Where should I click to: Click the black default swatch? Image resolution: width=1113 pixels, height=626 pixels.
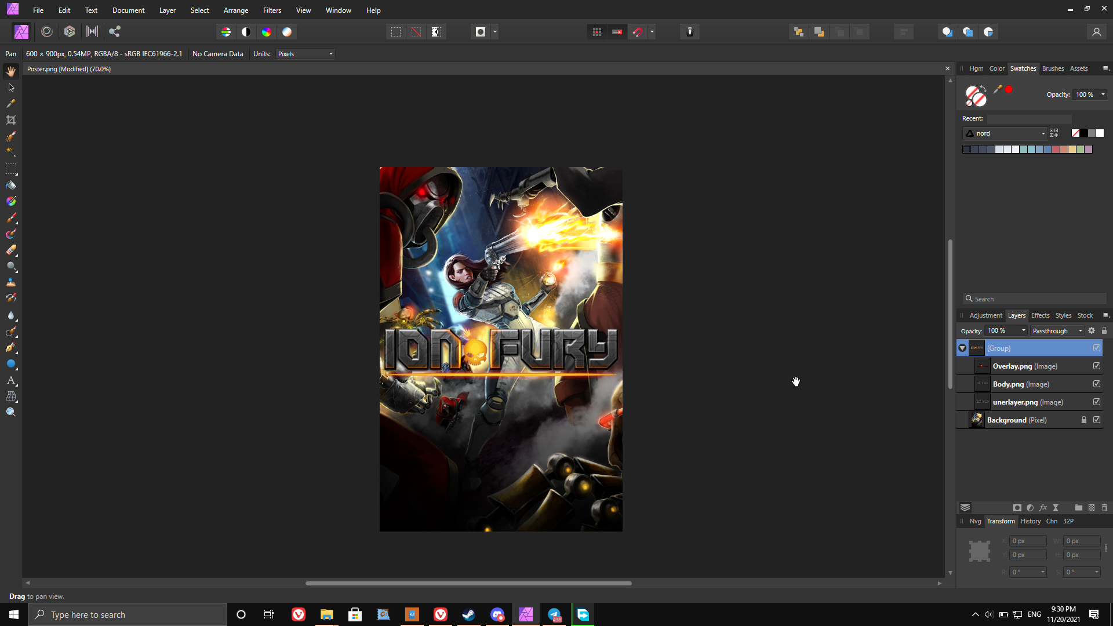(1083, 133)
